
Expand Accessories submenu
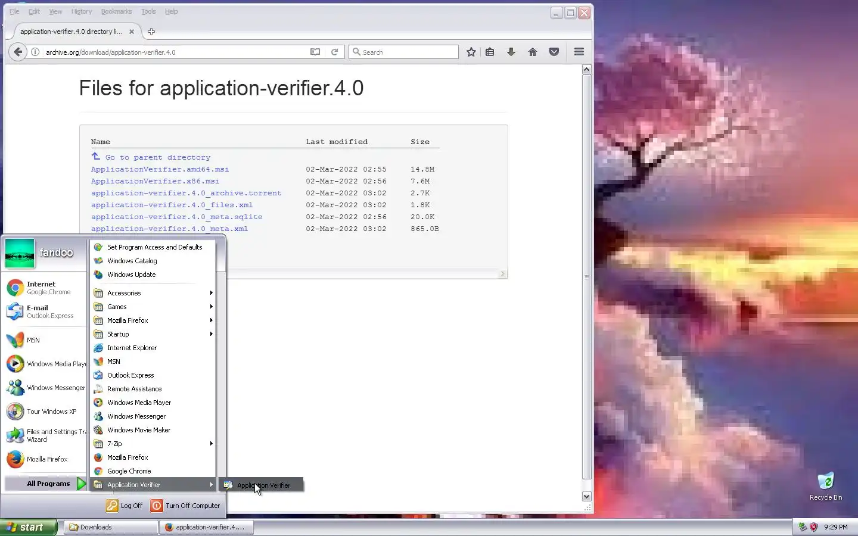(153, 293)
